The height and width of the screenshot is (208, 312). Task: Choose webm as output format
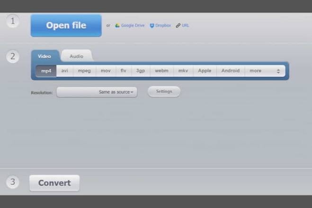161,71
